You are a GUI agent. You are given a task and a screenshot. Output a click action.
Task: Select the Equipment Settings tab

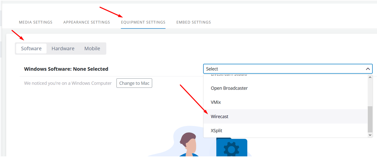[x=143, y=22]
